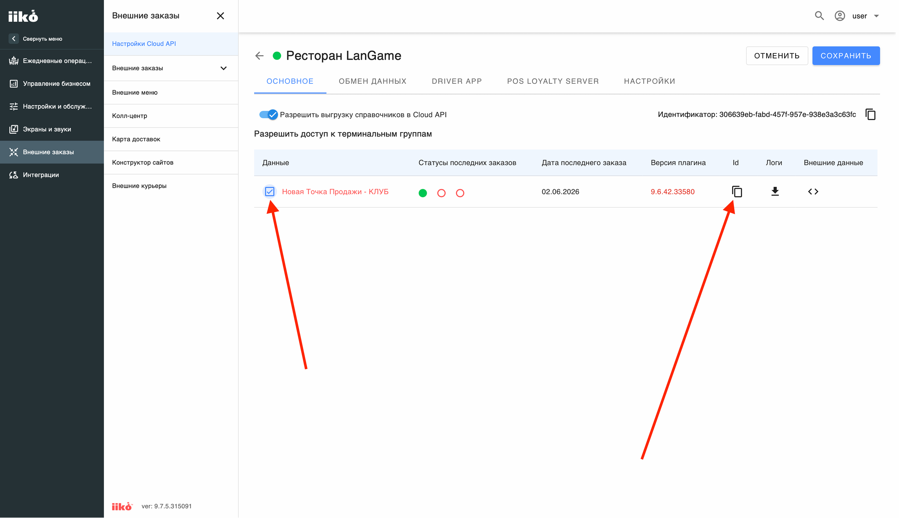Toggle Разрешить выгрузку справочников switch
Viewport: 899px width, 518px height.
pyautogui.click(x=268, y=115)
